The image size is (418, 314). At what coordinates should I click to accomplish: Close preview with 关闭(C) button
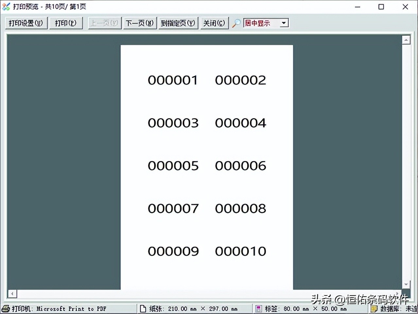pyautogui.click(x=214, y=23)
